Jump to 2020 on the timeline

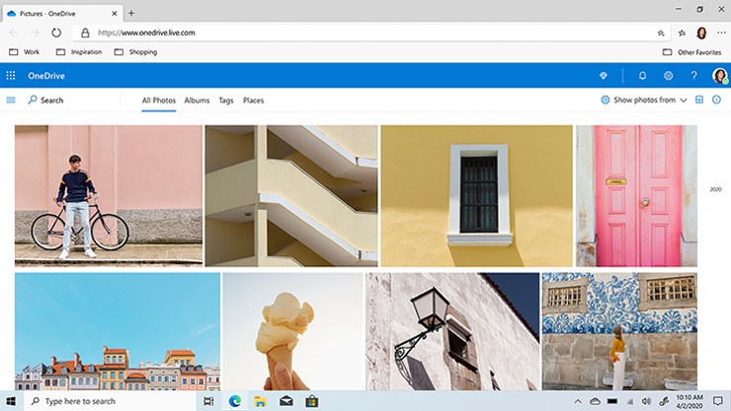715,189
